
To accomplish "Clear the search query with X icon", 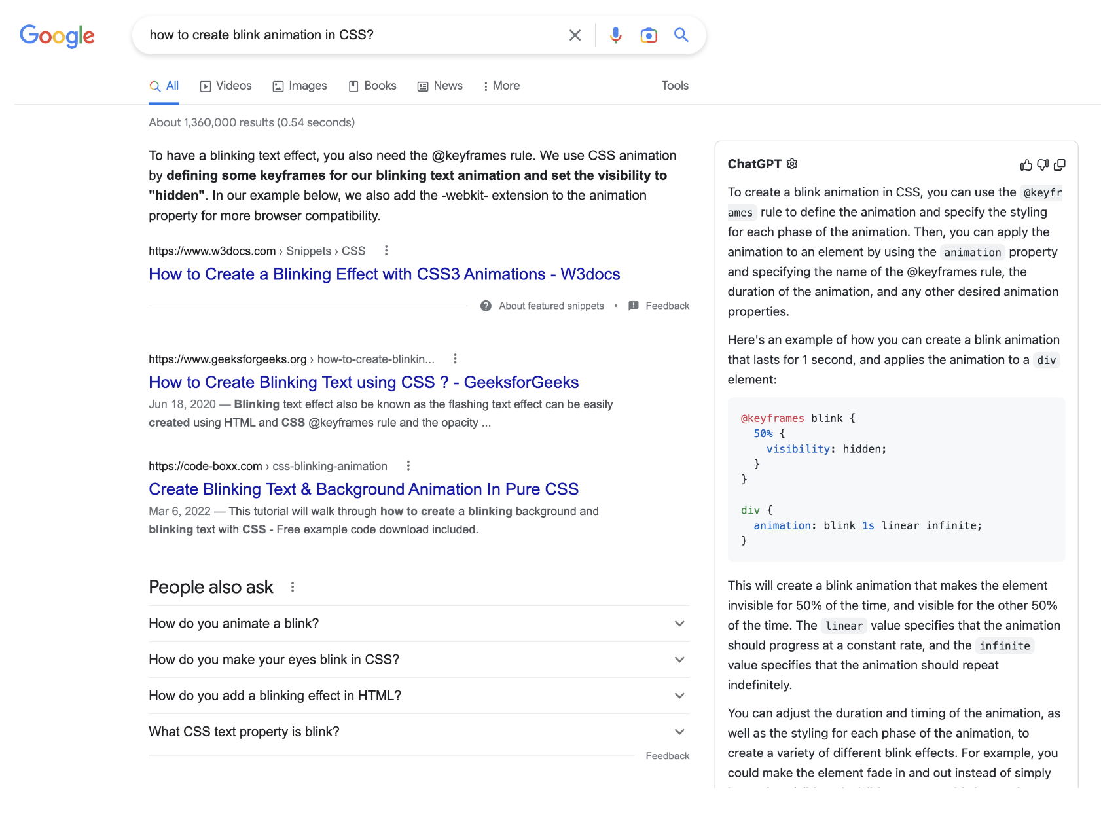I will coord(575,35).
